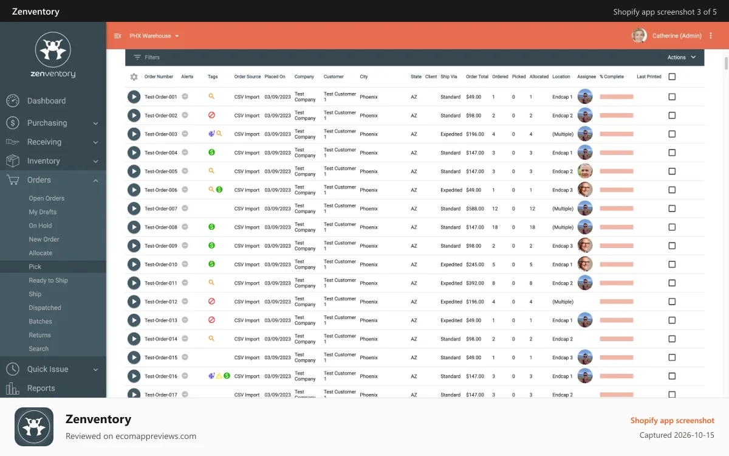The width and height of the screenshot is (729, 456).
Task: Check the box for Test-Order-003
Action: 672,134
